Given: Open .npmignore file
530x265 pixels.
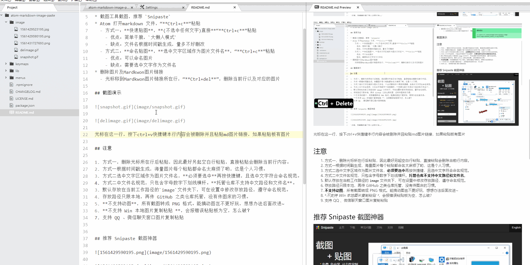Looking at the screenshot, I should (x=24, y=85).
